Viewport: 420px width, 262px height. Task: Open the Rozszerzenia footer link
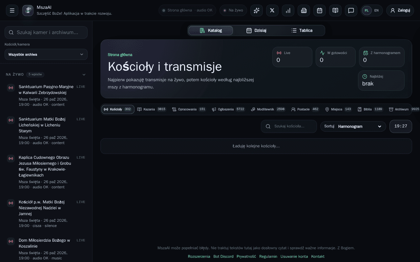(199, 256)
